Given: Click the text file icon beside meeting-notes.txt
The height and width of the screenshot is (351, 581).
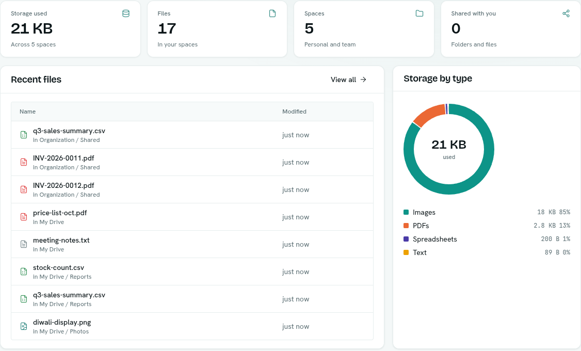Looking at the screenshot, I should tap(24, 245).
